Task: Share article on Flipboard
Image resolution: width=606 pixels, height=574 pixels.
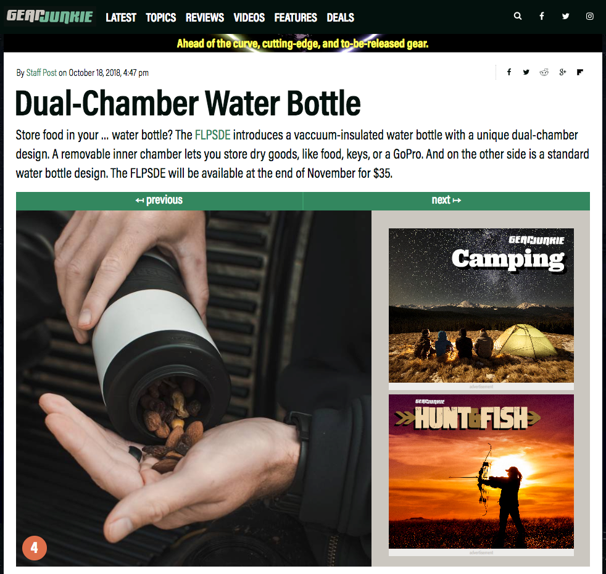Action: point(579,72)
